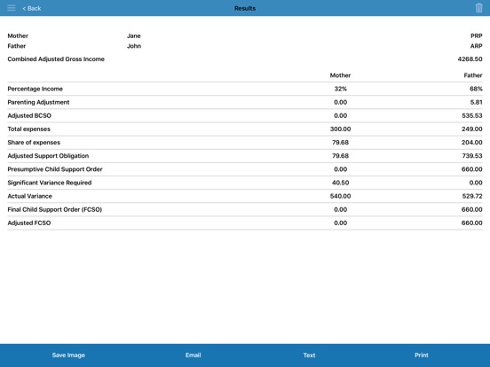Screen dimensions: 490x367
Task: Select the combined income value 4268.50
Action: tap(470, 59)
